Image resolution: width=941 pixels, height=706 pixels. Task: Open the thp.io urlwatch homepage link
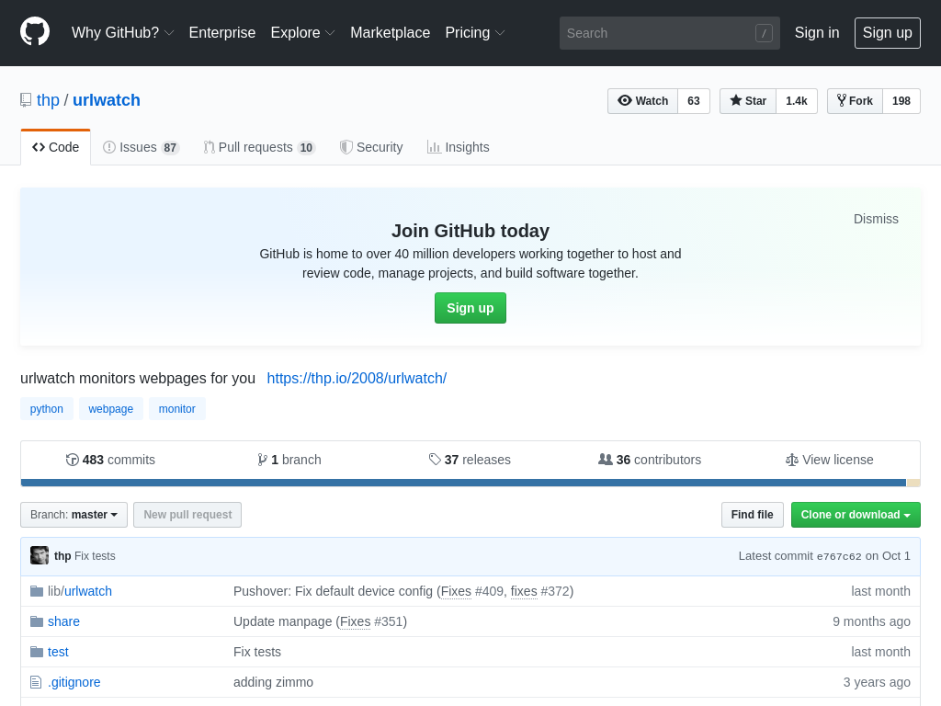357,378
